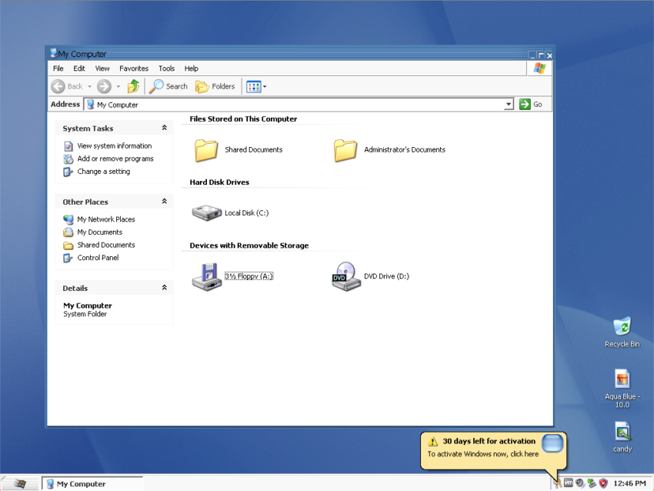Open the Back history dropdown arrow
Image resolution: width=654 pixels, height=491 pixels.
pyautogui.click(x=89, y=86)
